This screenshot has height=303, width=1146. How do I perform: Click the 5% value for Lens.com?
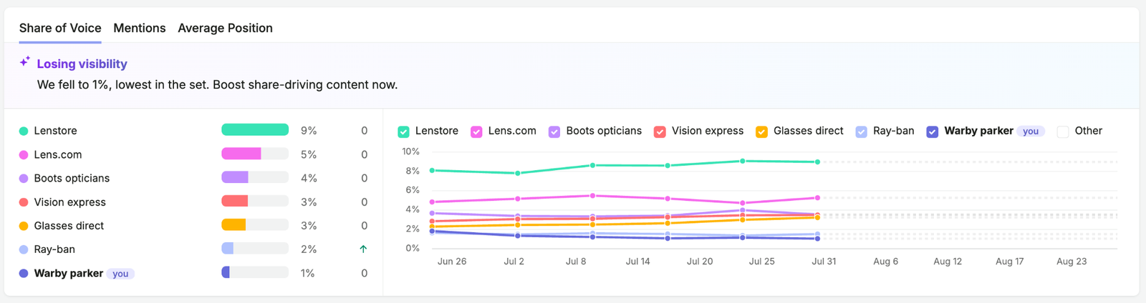(309, 154)
